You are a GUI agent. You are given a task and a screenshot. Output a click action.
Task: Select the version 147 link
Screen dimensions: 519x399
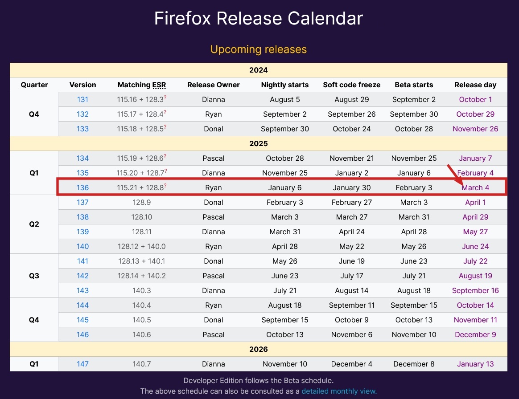[82, 364]
